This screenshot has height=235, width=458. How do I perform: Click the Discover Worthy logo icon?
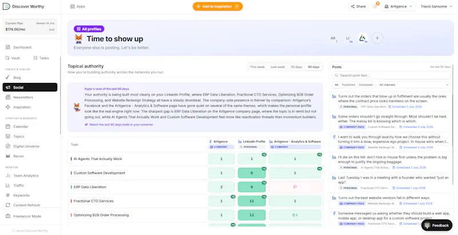point(6,6)
